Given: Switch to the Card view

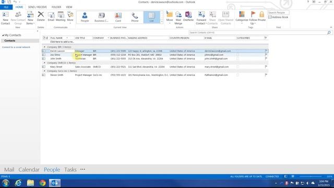Looking at the screenshot, I should click(x=118, y=17).
